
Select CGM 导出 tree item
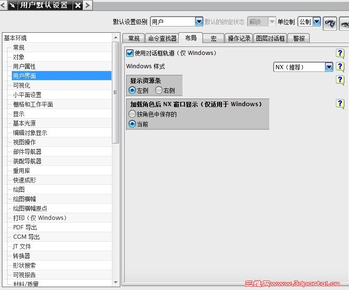coord(27,237)
